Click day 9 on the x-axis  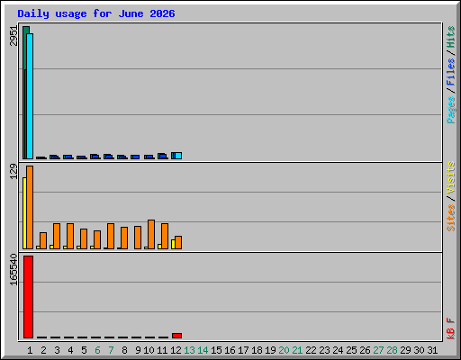(x=138, y=350)
